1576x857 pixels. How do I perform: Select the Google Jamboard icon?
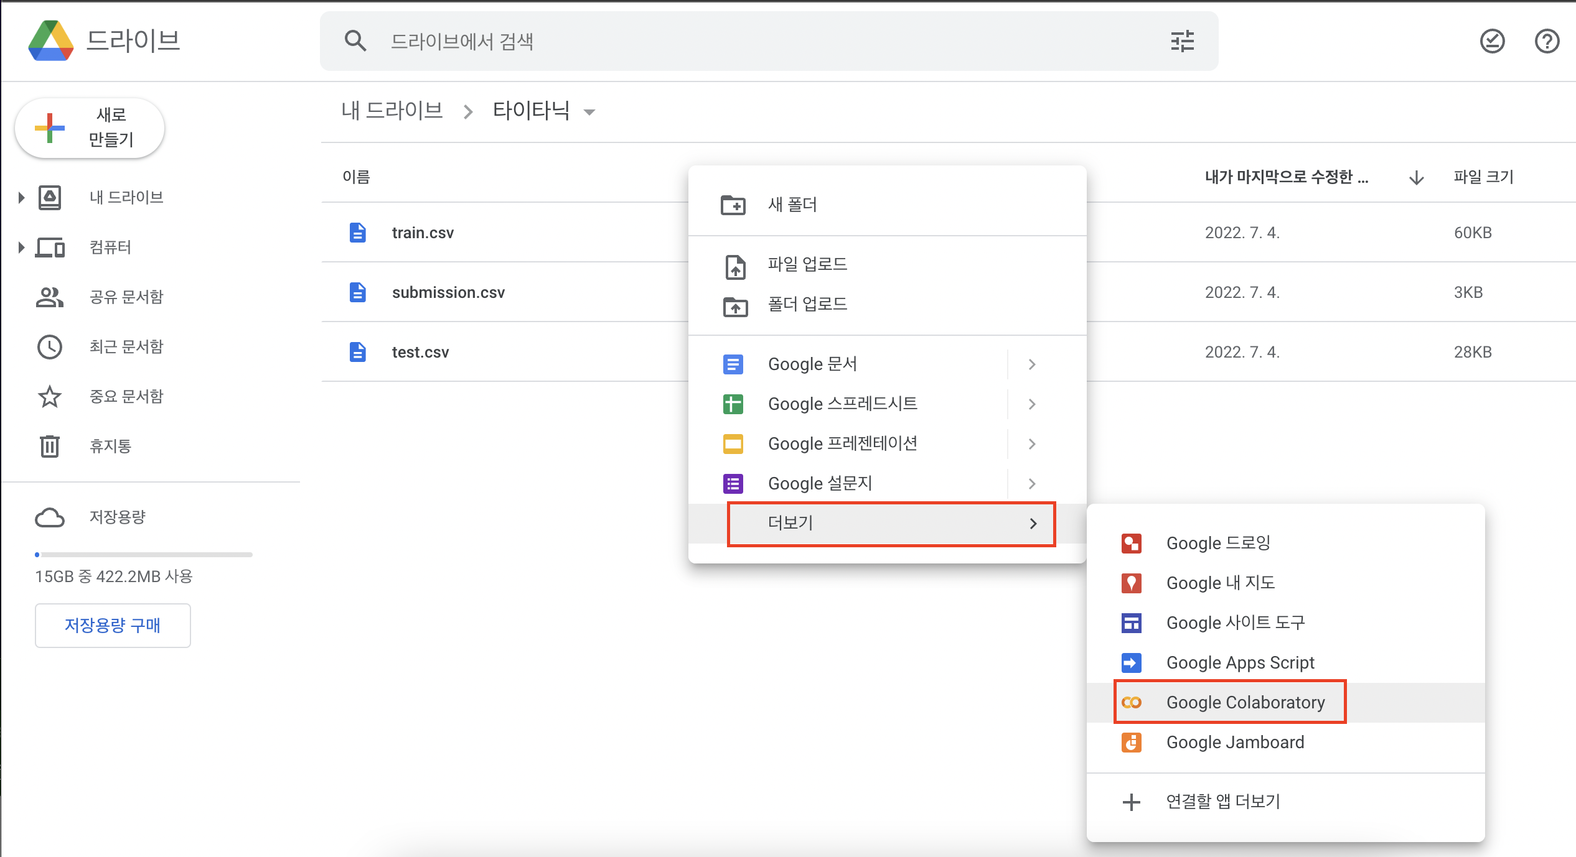coord(1131,742)
